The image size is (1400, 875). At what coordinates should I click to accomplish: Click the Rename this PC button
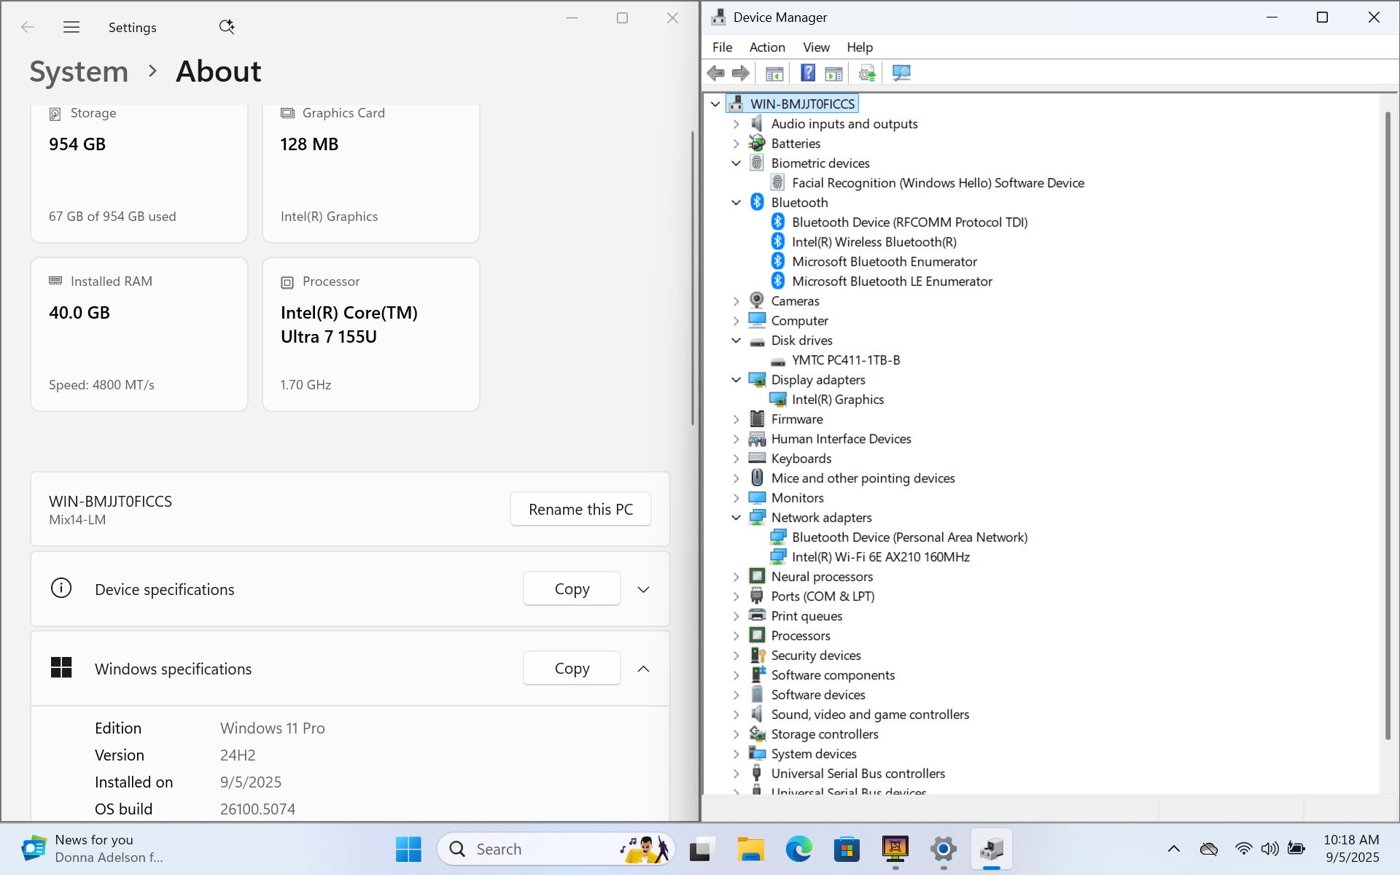pyautogui.click(x=580, y=509)
